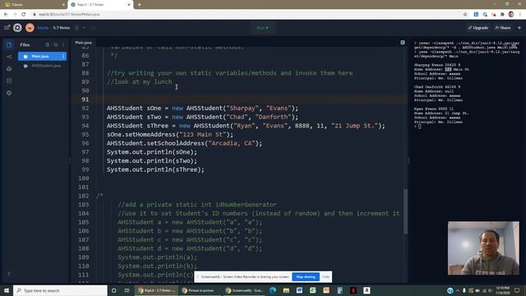Open Chrome three-dot menu
Screen dimensions: 526x296
(520, 15)
